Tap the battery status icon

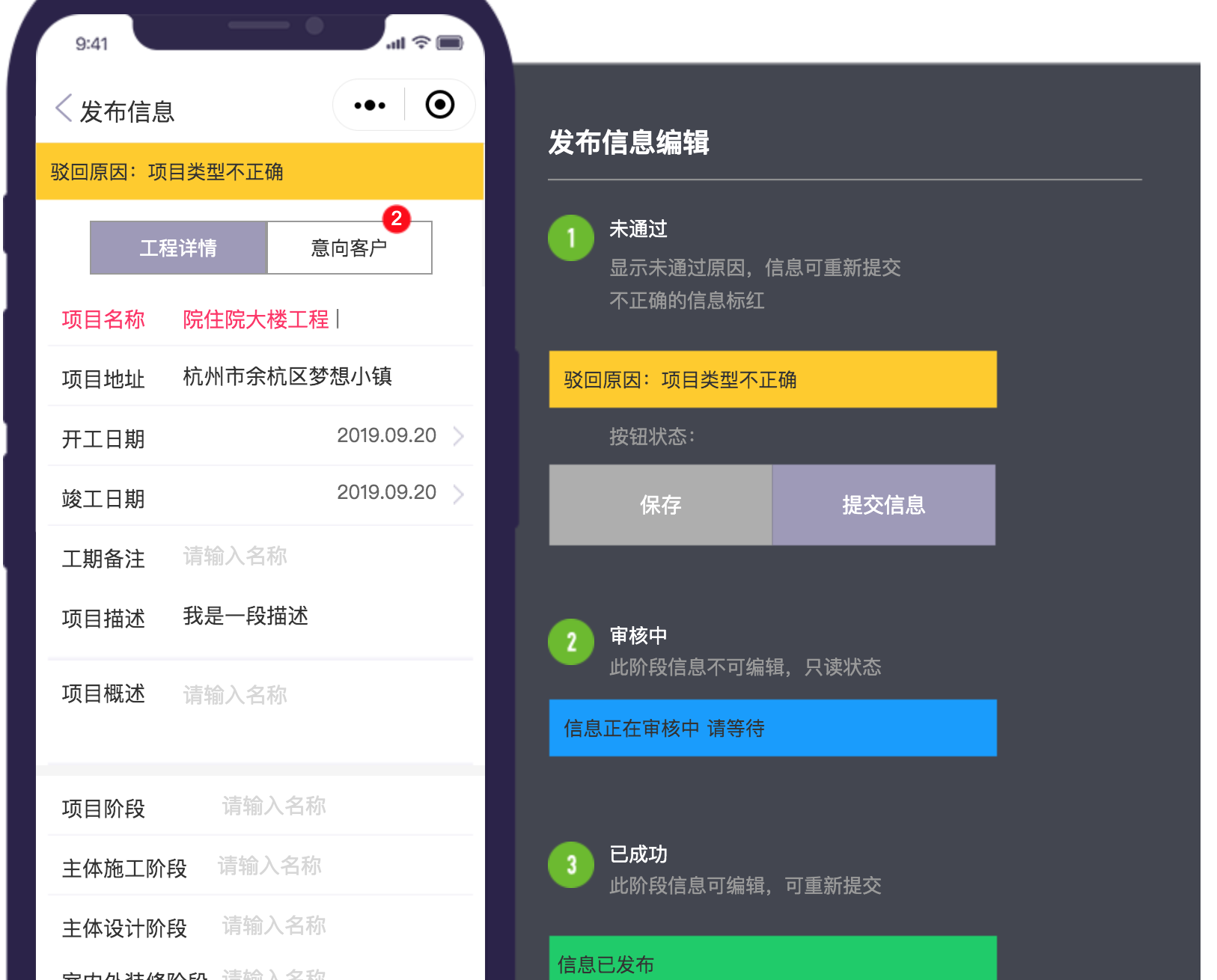point(450,43)
